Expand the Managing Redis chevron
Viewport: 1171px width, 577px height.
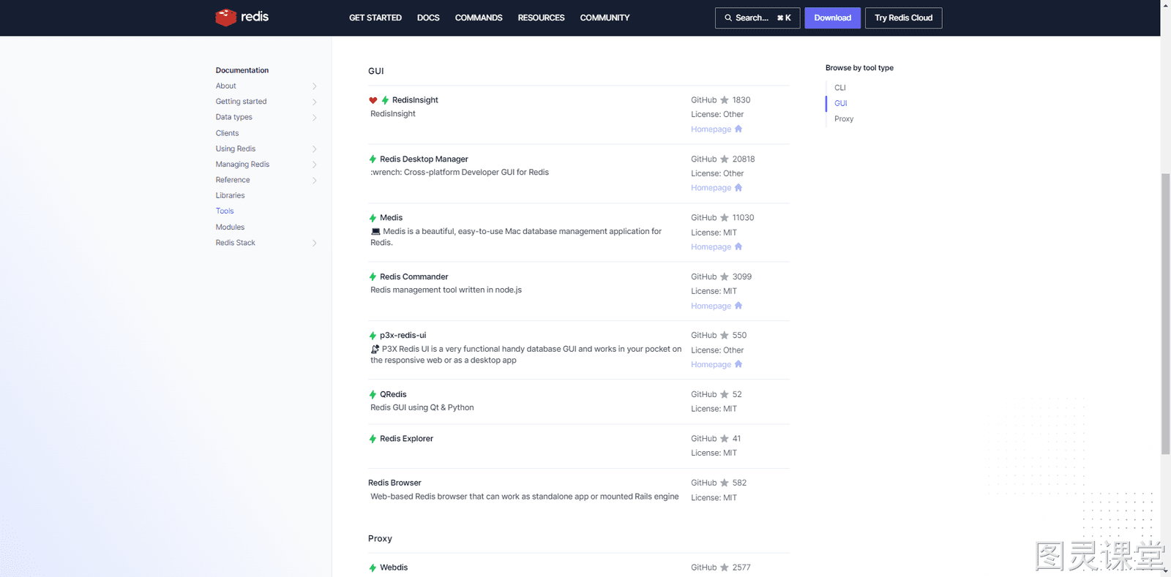[315, 165]
